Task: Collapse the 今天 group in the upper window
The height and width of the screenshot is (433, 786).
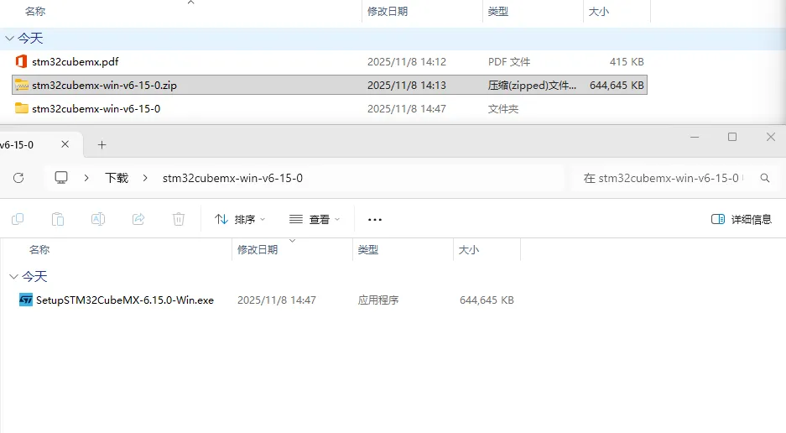Action: click(9, 38)
